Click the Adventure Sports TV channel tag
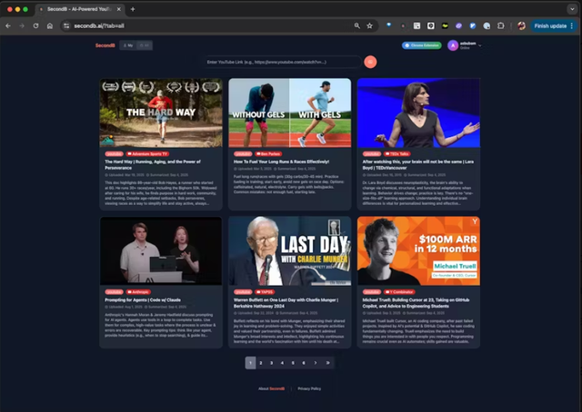582x412 pixels. tap(147, 153)
